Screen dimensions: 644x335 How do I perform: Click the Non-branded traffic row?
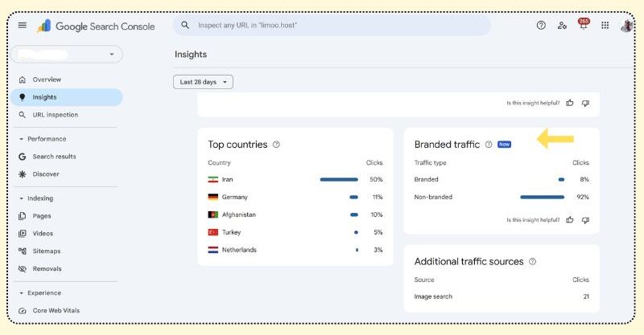pyautogui.click(x=502, y=198)
